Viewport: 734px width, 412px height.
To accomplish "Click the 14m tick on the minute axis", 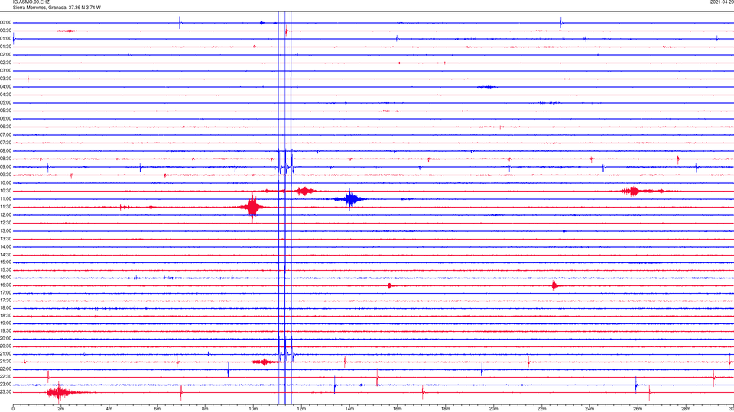I will click(349, 409).
